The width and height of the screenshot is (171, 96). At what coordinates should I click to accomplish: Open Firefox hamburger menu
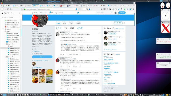[x=134, y=9]
